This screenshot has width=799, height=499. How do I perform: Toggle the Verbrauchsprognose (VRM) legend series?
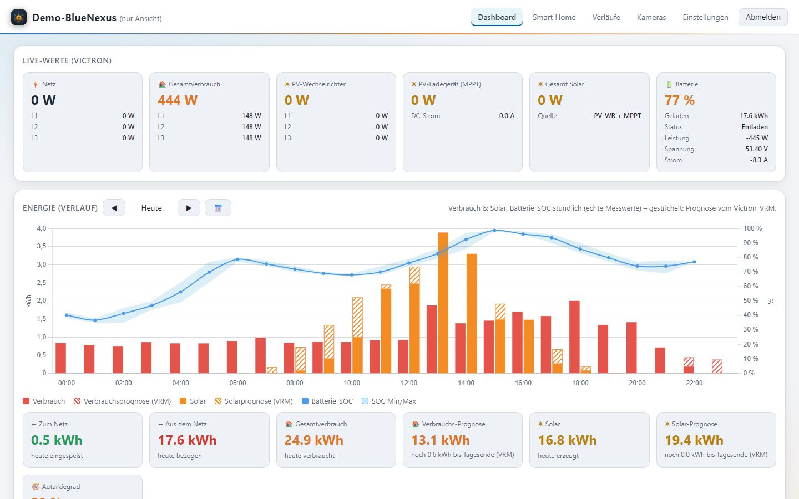click(122, 401)
